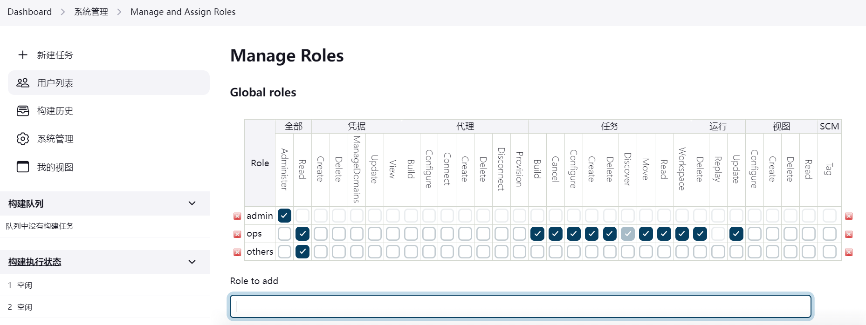This screenshot has height=325, width=866.
Task: Click the window icon for 我的视图
Action: [x=23, y=167]
